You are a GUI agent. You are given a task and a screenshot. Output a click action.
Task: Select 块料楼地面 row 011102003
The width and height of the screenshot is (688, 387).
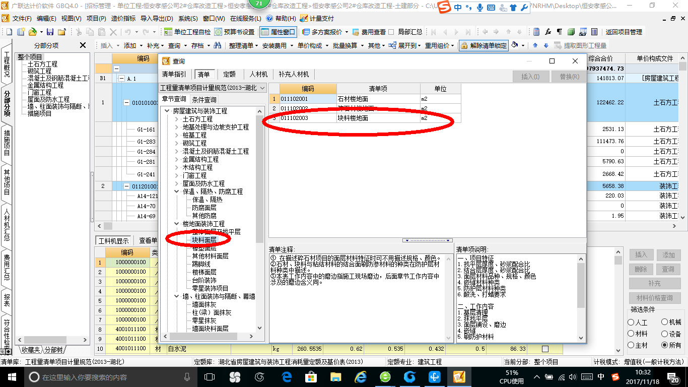(365, 118)
